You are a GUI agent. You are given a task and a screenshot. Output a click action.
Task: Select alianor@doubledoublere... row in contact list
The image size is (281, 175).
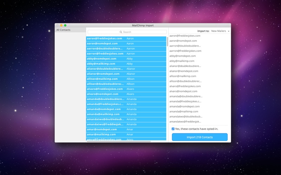126,69
